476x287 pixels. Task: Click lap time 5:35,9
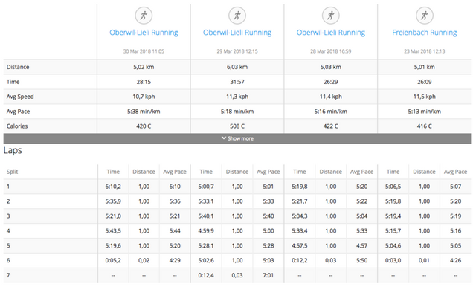113,201
